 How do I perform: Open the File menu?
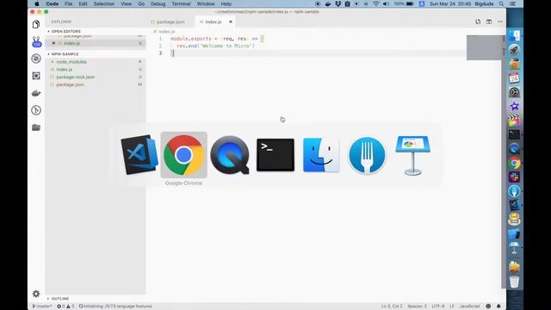[68, 3]
